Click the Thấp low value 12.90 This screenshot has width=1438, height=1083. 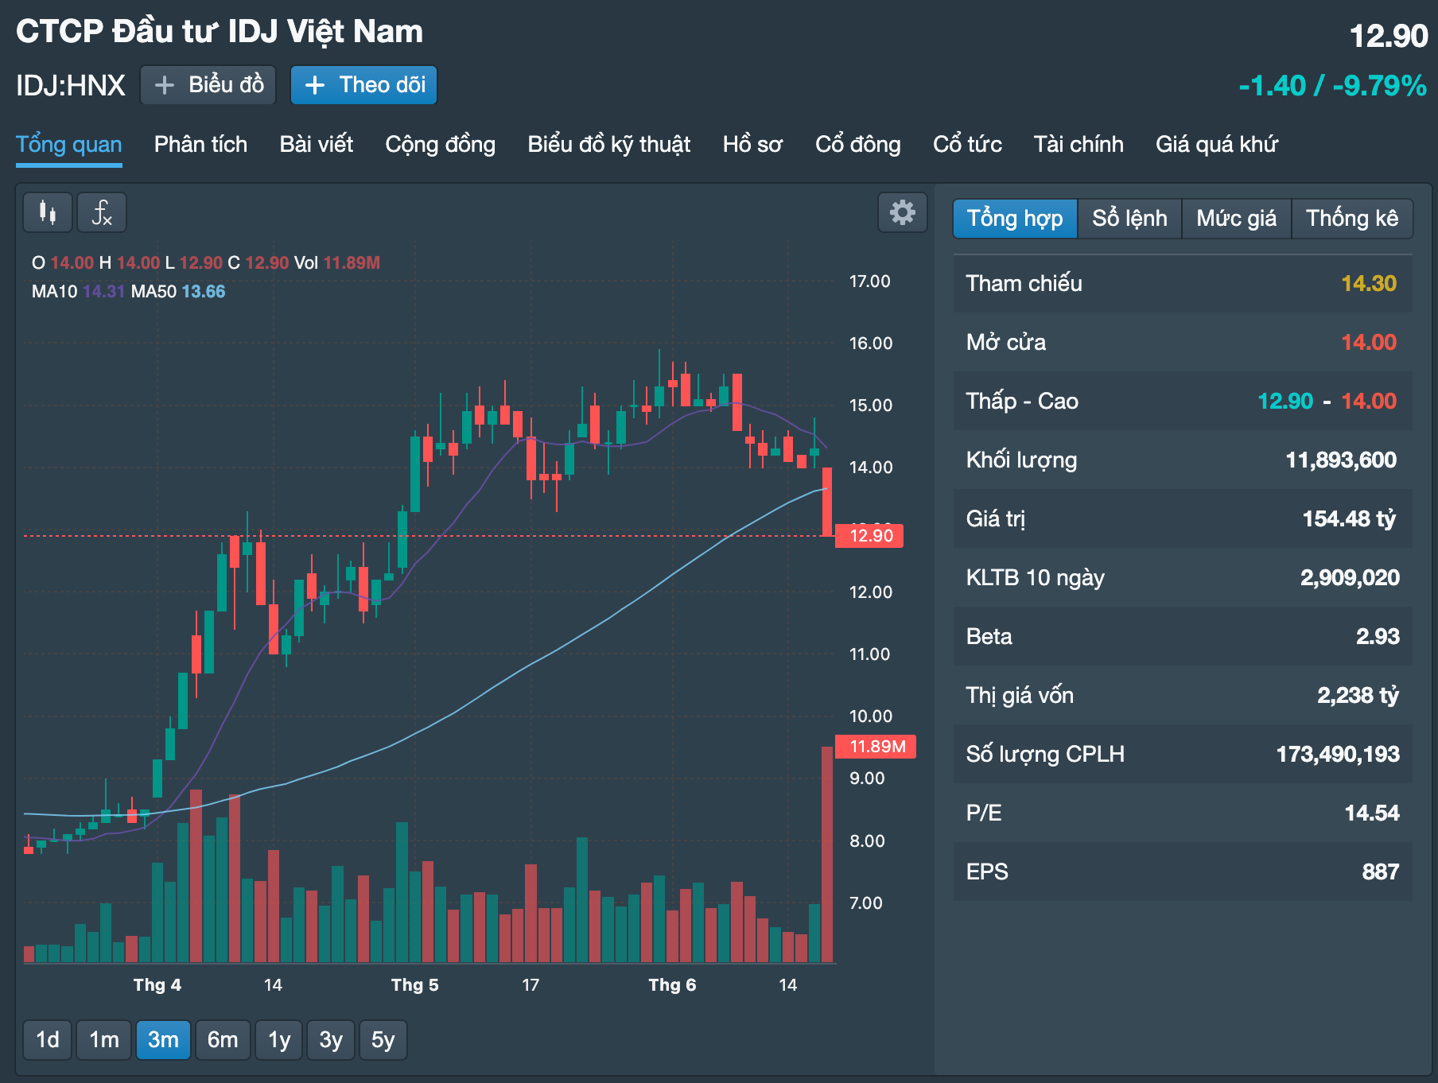(1285, 402)
